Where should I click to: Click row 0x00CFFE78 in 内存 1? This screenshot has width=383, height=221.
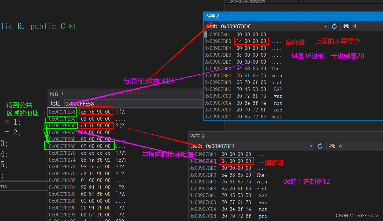point(87,167)
